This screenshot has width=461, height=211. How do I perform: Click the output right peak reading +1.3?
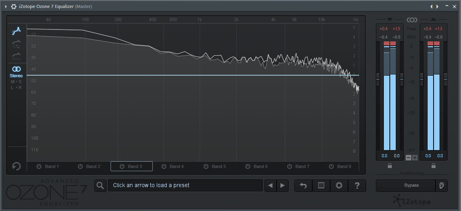tap(438, 29)
